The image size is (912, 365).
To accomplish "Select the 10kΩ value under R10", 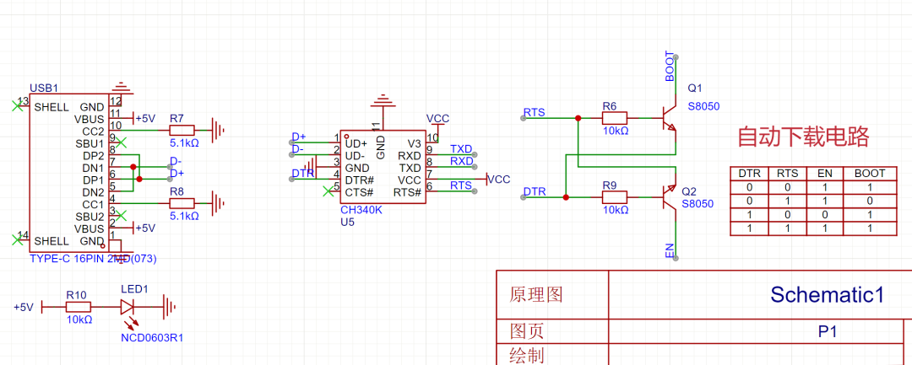I will (79, 319).
